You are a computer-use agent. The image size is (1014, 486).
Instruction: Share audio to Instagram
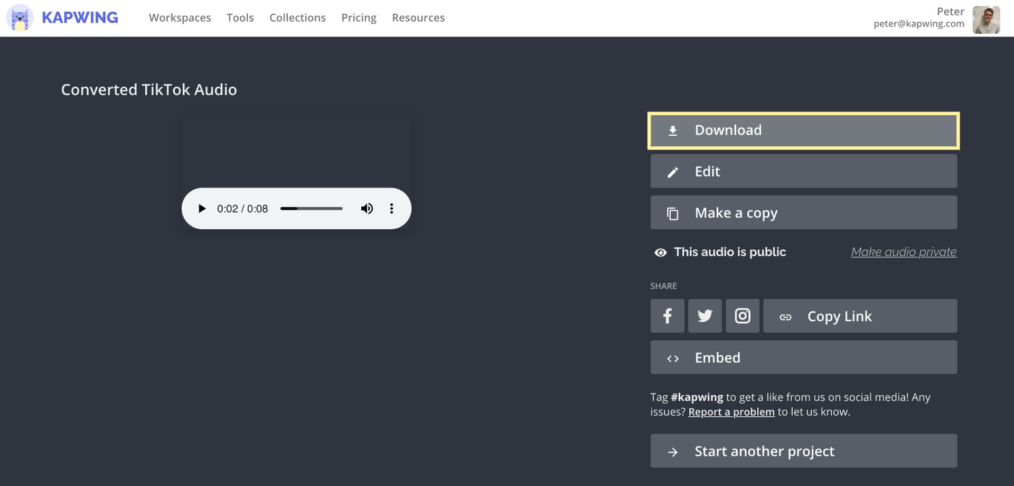click(x=742, y=316)
